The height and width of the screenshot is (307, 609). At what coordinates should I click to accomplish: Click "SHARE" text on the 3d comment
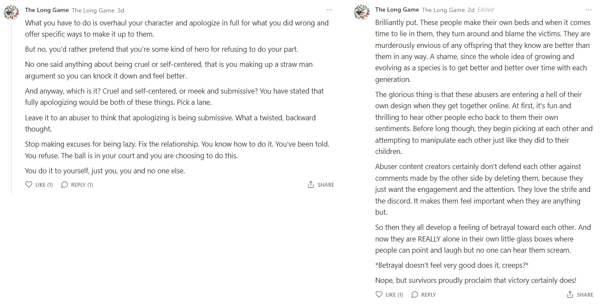326,185
